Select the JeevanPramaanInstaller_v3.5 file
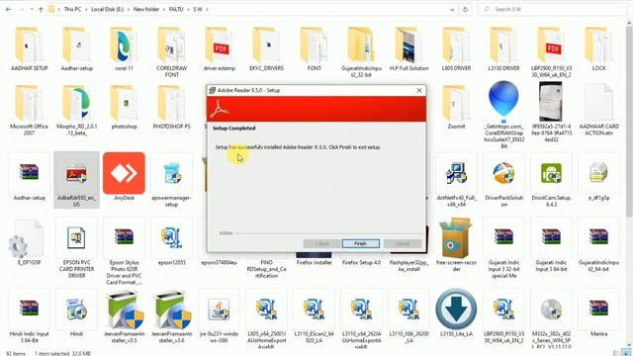 [124, 316]
